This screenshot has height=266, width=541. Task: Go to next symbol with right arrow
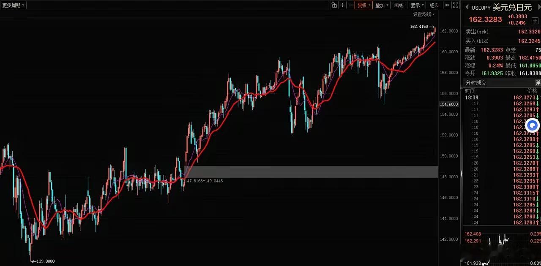click(x=539, y=8)
